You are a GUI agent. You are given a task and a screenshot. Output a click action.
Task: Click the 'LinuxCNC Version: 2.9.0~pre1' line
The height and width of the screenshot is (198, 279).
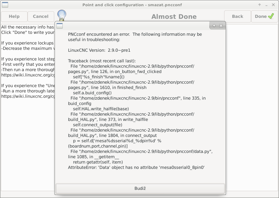(x=99, y=50)
